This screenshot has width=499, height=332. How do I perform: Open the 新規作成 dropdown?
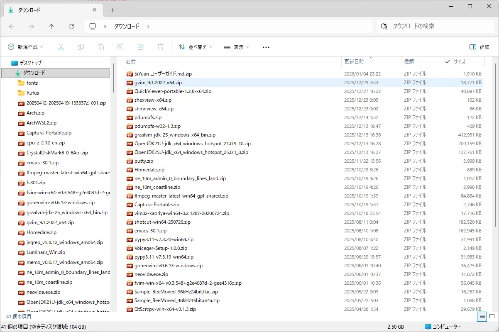(25, 47)
